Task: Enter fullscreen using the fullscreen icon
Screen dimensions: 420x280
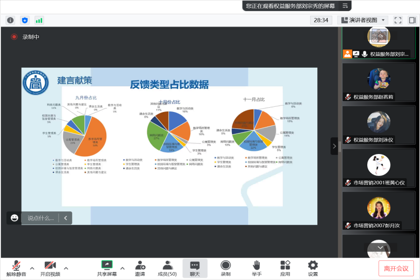Action: (x=398, y=20)
